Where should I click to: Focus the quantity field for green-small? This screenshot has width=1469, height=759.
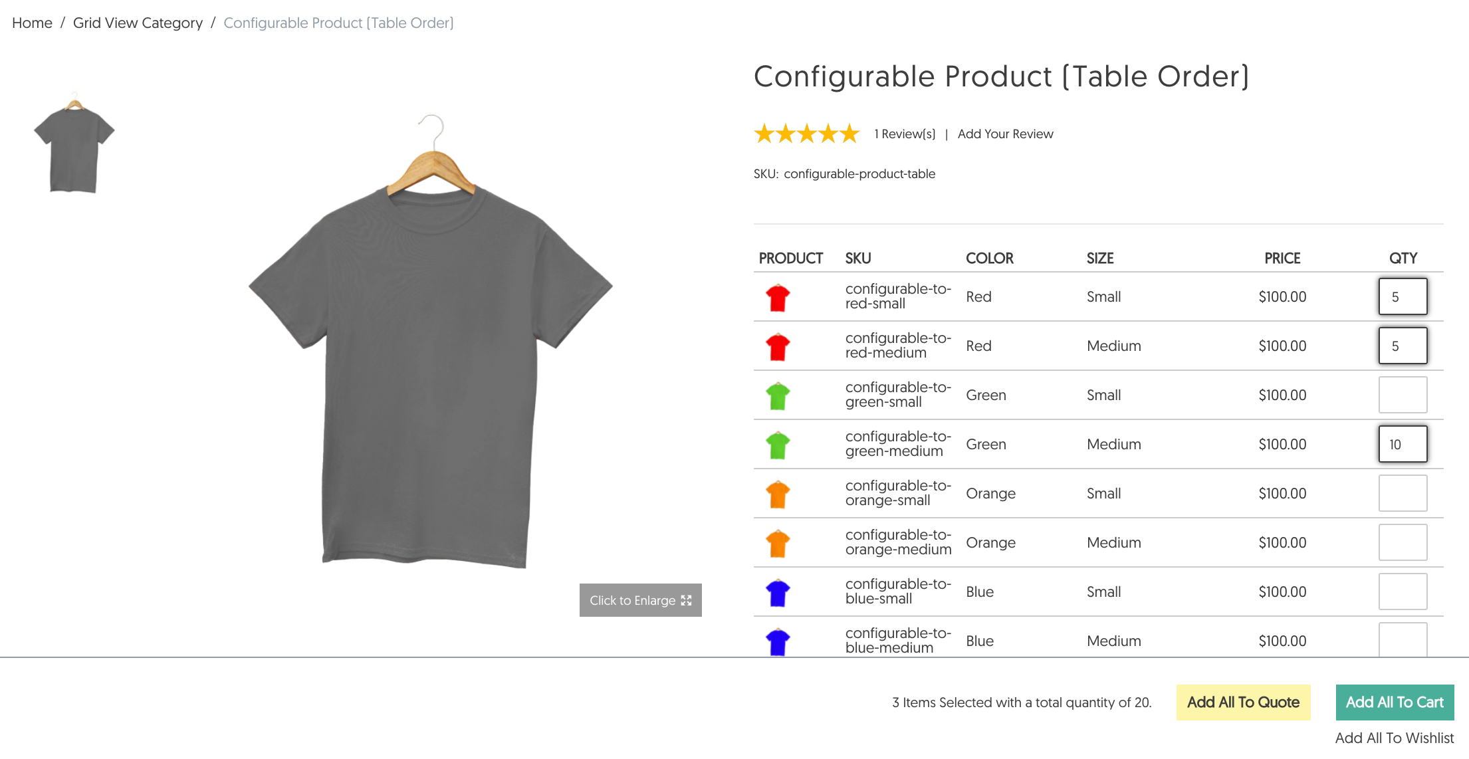point(1402,395)
